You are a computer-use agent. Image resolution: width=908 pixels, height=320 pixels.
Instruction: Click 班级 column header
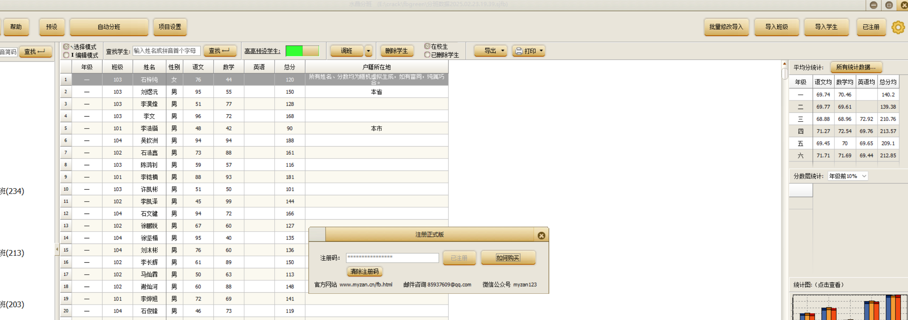[117, 67]
